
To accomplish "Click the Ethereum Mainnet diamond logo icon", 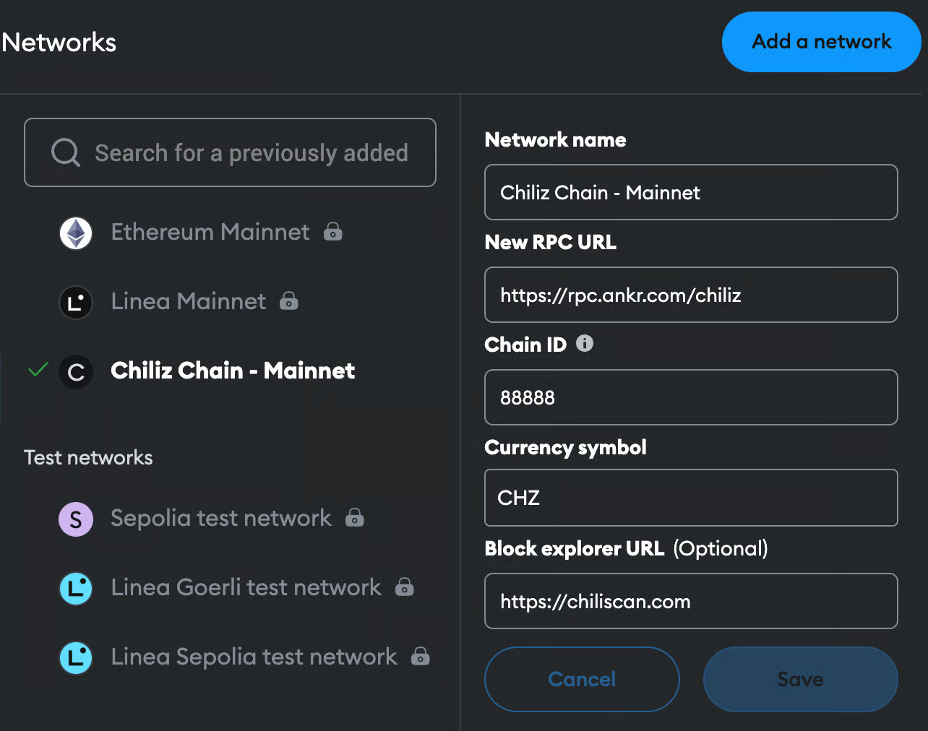I will 76,233.
